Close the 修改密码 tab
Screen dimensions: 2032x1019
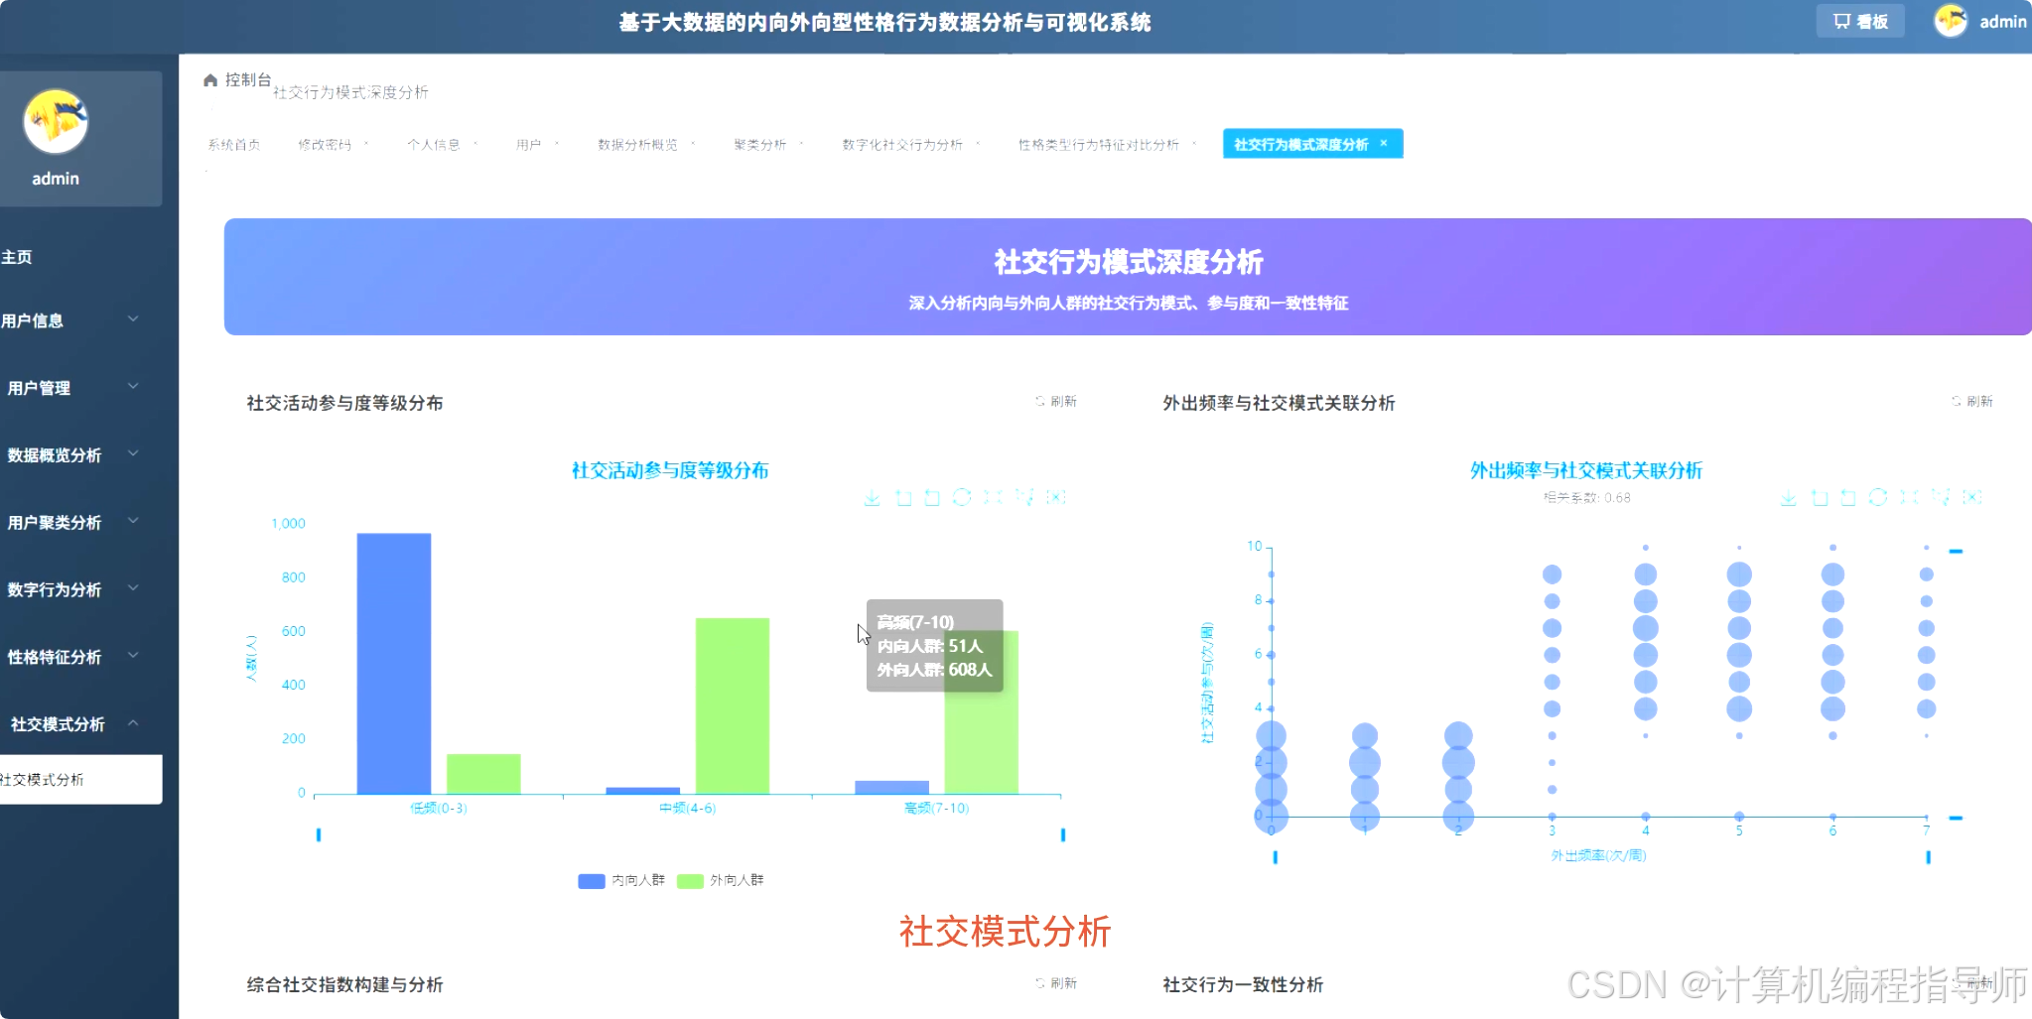coord(366,144)
